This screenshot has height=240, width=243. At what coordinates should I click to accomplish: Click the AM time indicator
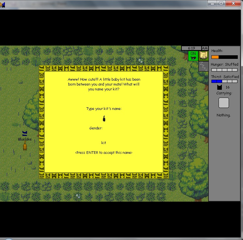[205, 48]
